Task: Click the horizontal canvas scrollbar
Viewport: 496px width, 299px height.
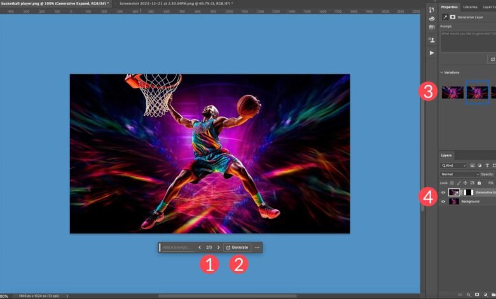Action: [228, 296]
